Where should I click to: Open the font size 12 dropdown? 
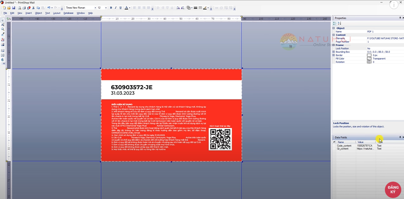(x=106, y=7)
